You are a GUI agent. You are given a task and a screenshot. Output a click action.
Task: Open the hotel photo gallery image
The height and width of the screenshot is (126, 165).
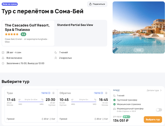point(138,27)
